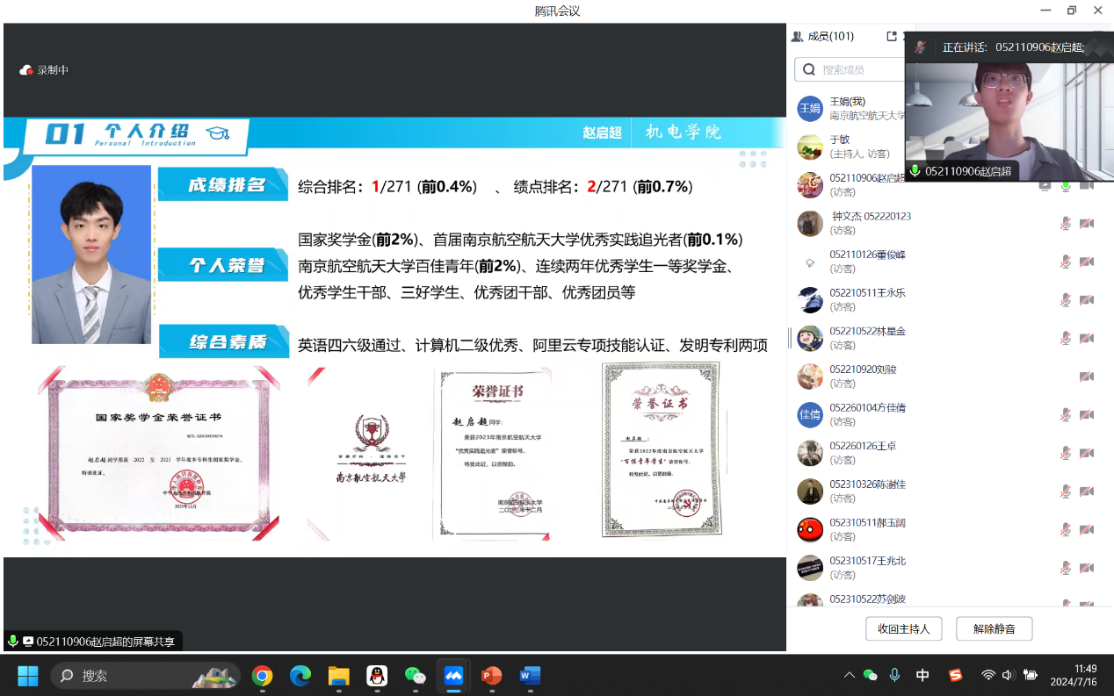The width and height of the screenshot is (1114, 696).
Task: Select member 052210522林星金 in list
Action: [x=867, y=338]
